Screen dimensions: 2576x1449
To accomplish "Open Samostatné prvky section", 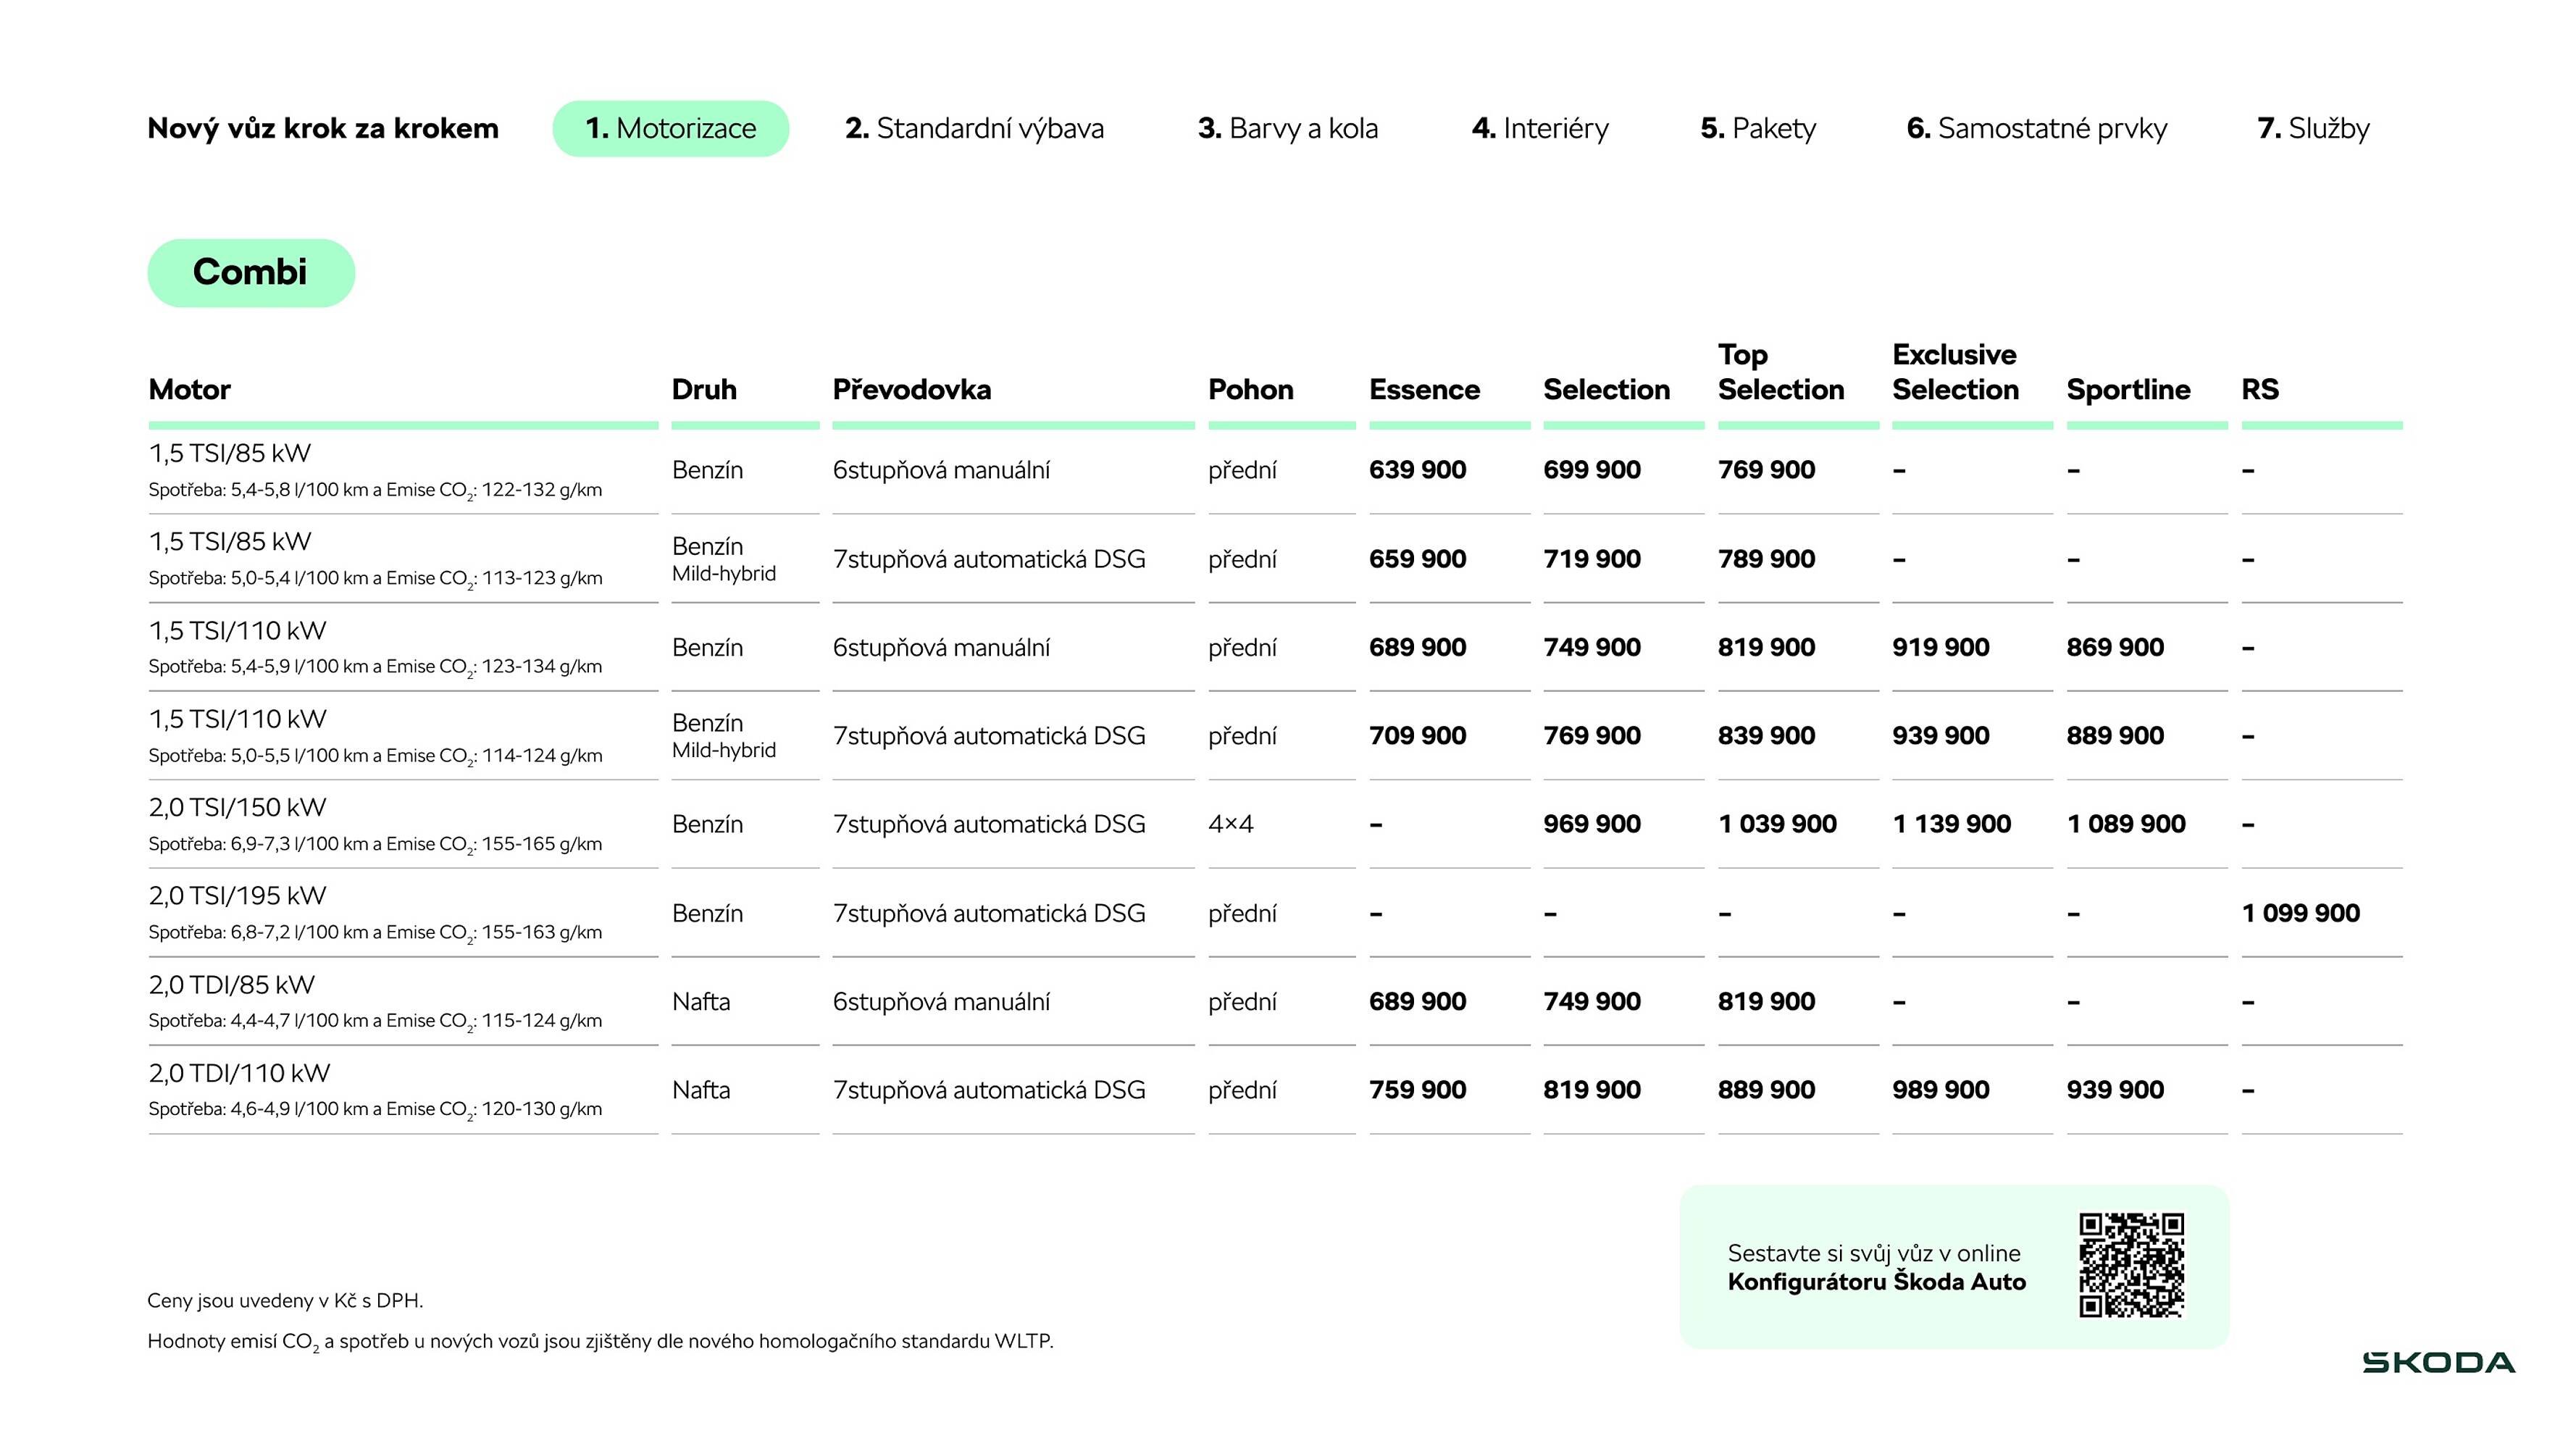I will [2036, 129].
